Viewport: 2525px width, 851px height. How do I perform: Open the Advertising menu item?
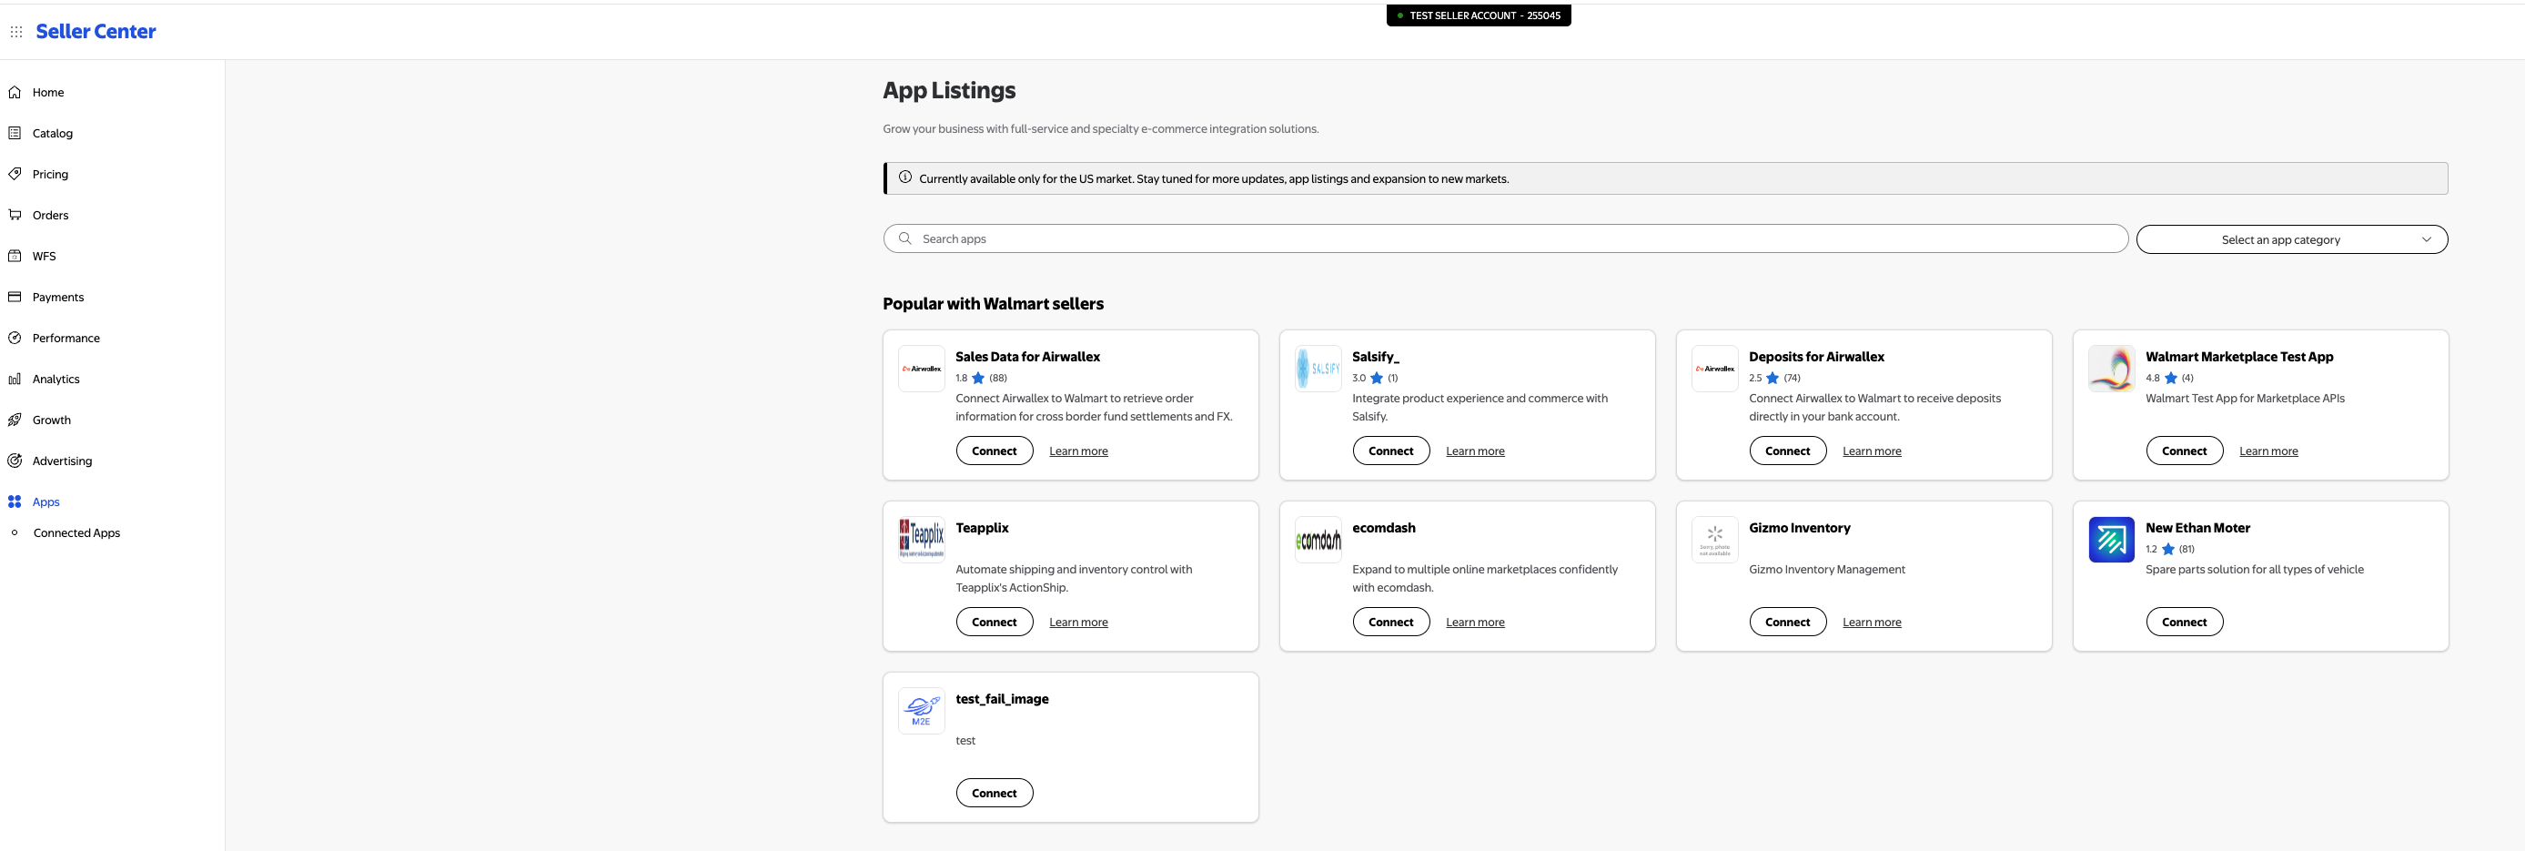[62, 461]
